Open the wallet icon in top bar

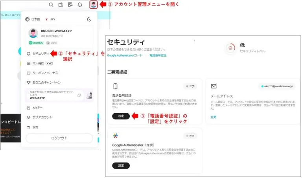coord(61,5)
